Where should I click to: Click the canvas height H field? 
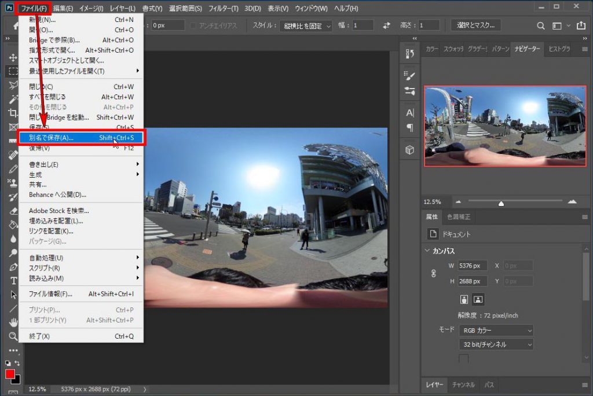coord(473,281)
